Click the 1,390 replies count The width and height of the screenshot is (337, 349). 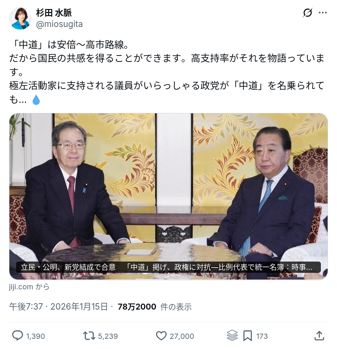point(35,336)
